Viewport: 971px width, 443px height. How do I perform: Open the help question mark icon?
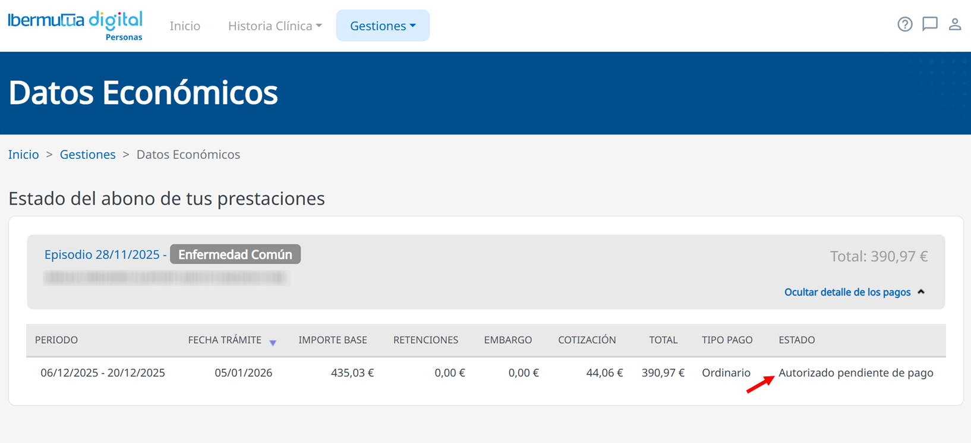point(904,24)
